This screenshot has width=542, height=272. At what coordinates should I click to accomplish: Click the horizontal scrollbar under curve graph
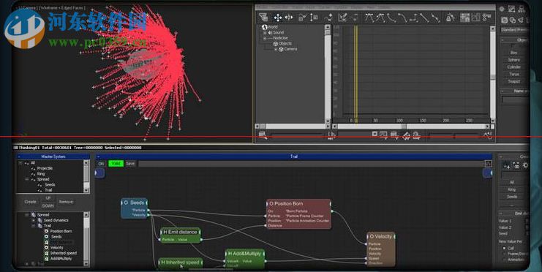click(411, 126)
